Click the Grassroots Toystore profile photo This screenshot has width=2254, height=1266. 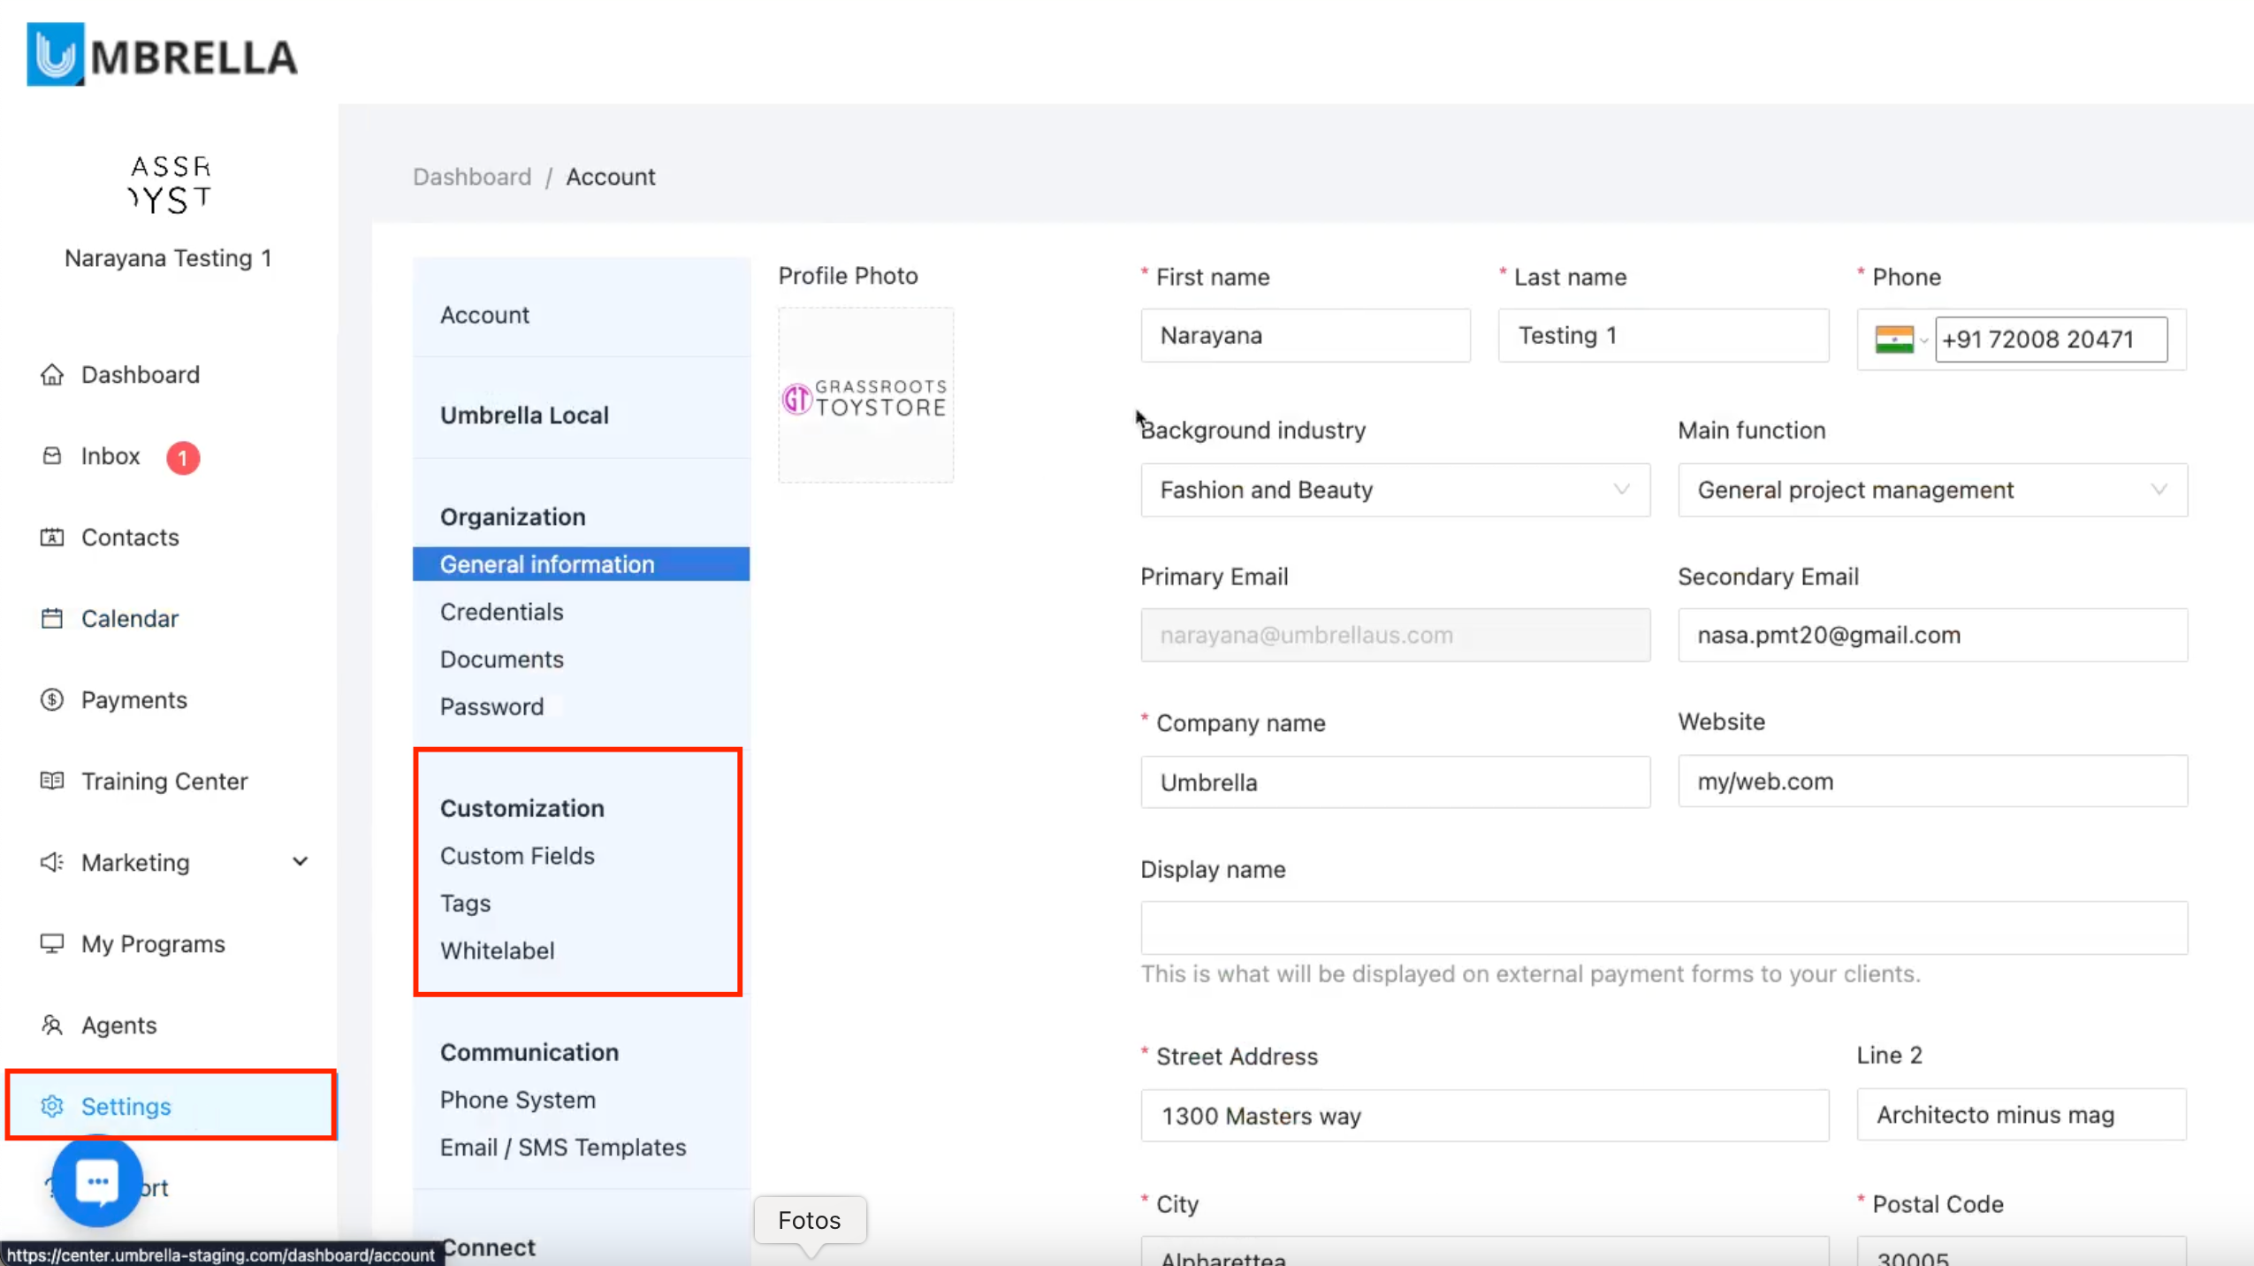click(x=864, y=396)
